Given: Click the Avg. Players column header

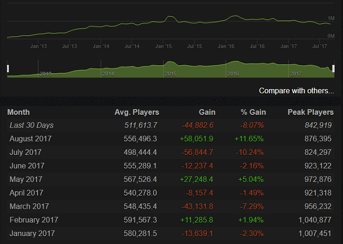Looking at the screenshot, I should tap(137, 112).
